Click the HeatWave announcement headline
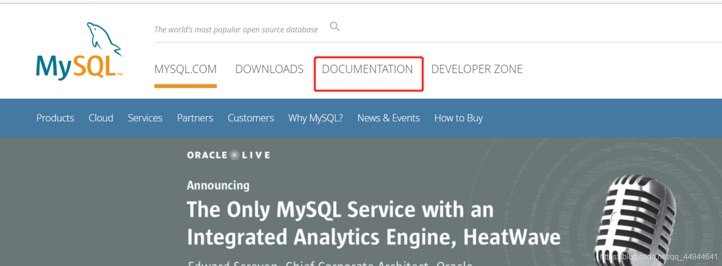Image resolution: width=722 pixels, height=266 pixels. click(374, 223)
